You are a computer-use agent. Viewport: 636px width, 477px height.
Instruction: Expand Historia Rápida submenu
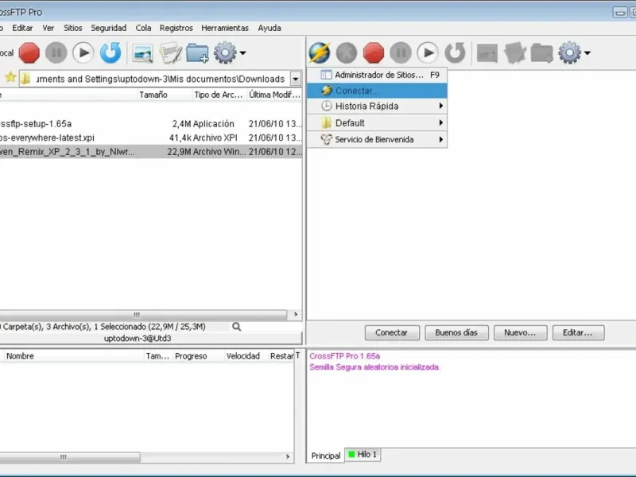coord(377,107)
